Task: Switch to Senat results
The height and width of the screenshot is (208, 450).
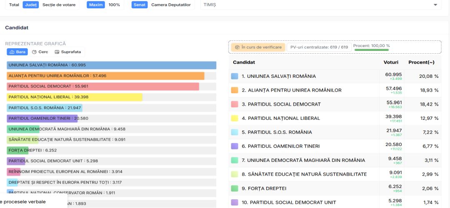Action: 140,5
